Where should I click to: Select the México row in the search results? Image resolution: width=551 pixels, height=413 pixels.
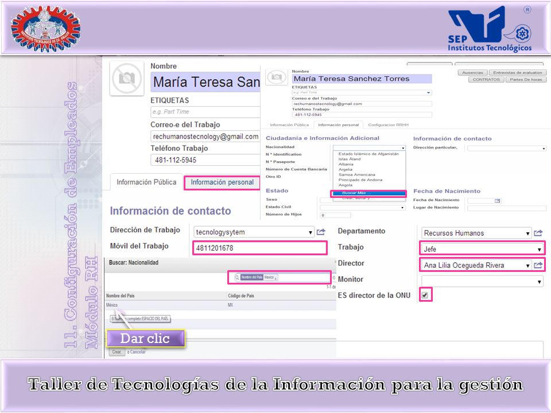coord(220,305)
